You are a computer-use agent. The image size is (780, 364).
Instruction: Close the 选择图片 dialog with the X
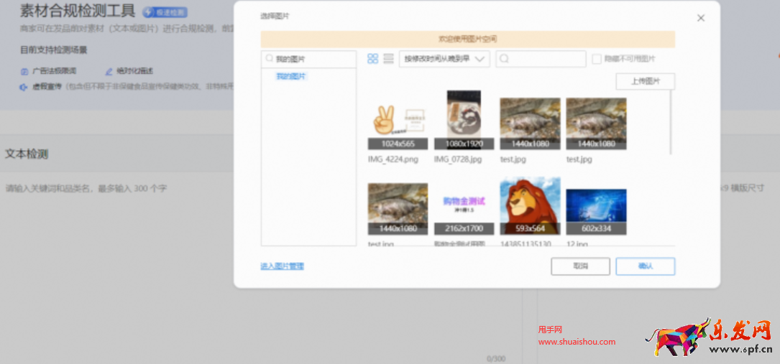click(701, 18)
